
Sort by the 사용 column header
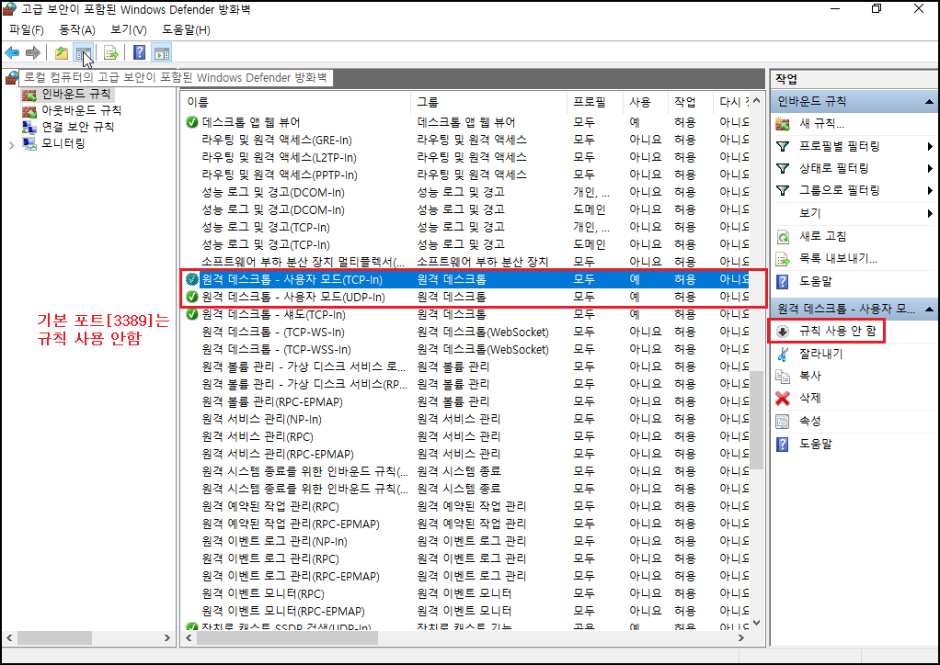tap(645, 102)
